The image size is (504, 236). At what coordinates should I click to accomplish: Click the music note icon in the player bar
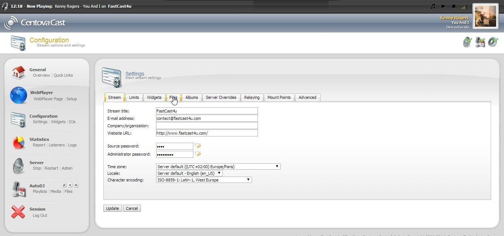coord(433,6)
